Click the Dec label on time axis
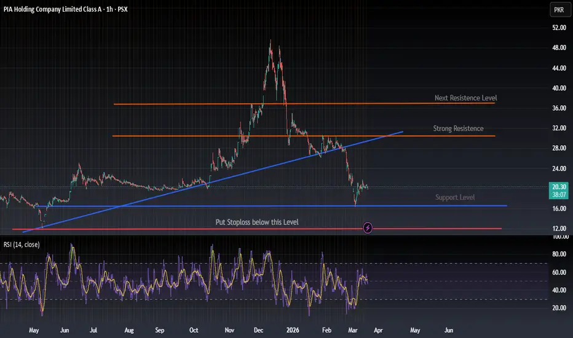This screenshot has width=573, height=338. tap(258, 331)
